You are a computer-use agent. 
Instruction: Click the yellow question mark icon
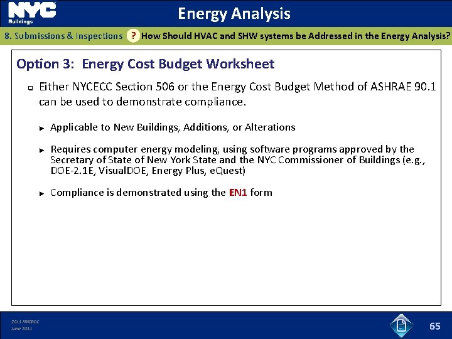tap(133, 36)
